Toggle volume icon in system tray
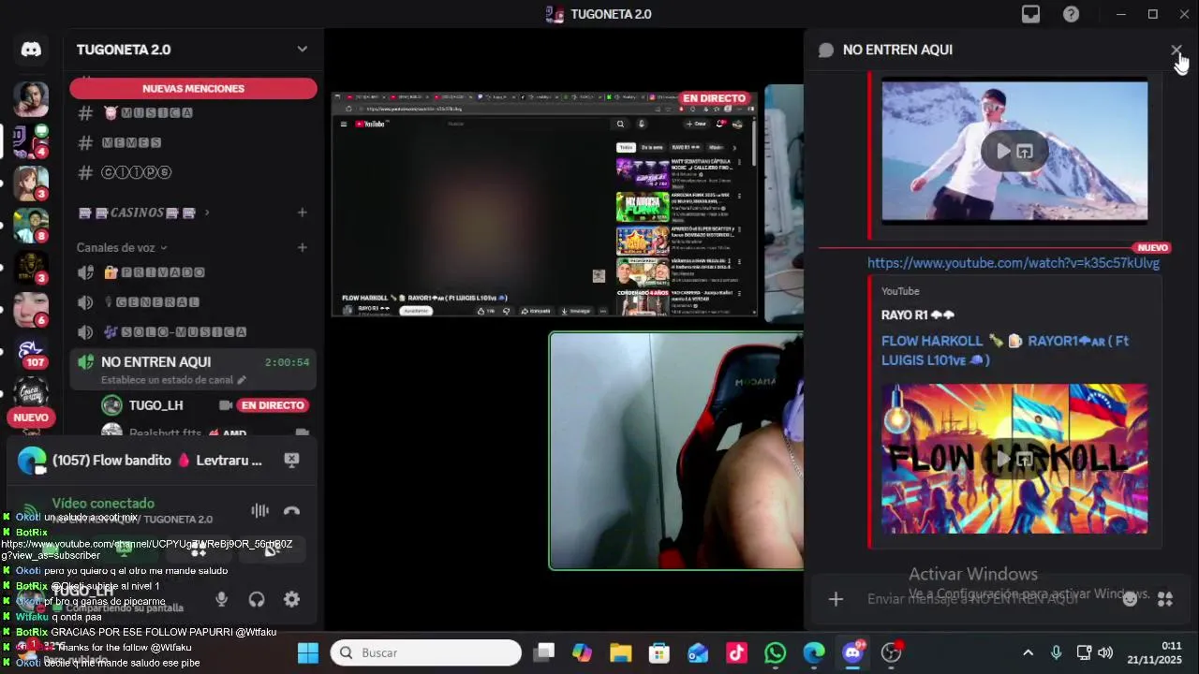The height and width of the screenshot is (674, 1199). [x=1105, y=652]
